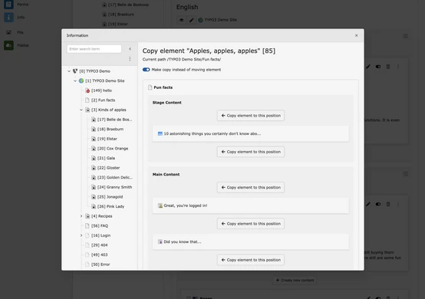Viewport: 425px width, 299px height.
Task: Close the Information dialog
Action: 357,35
